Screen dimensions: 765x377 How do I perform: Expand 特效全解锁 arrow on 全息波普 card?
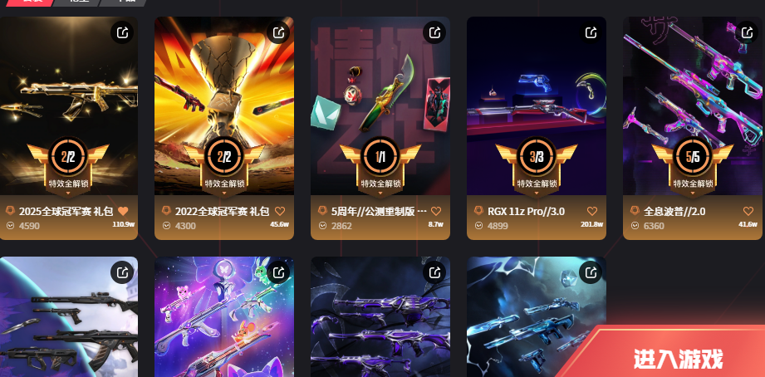point(692,193)
